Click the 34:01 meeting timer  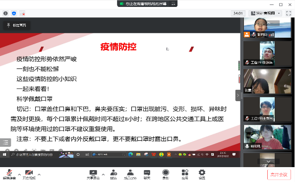[238, 13]
